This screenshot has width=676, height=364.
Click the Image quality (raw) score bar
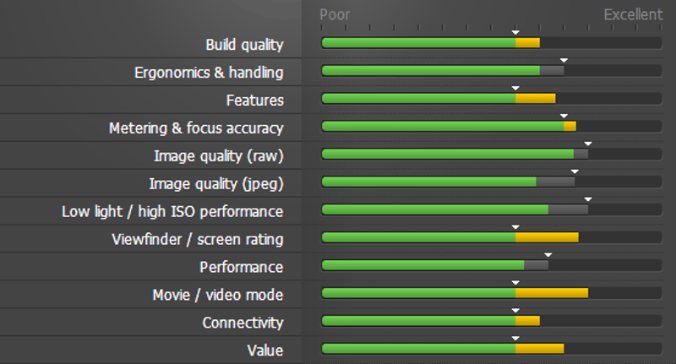coord(491,155)
